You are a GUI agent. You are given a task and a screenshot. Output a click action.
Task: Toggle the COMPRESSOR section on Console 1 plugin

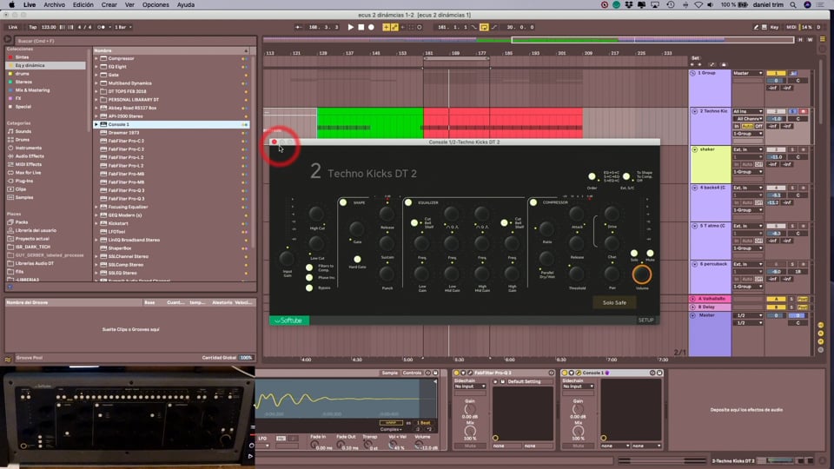pos(533,202)
